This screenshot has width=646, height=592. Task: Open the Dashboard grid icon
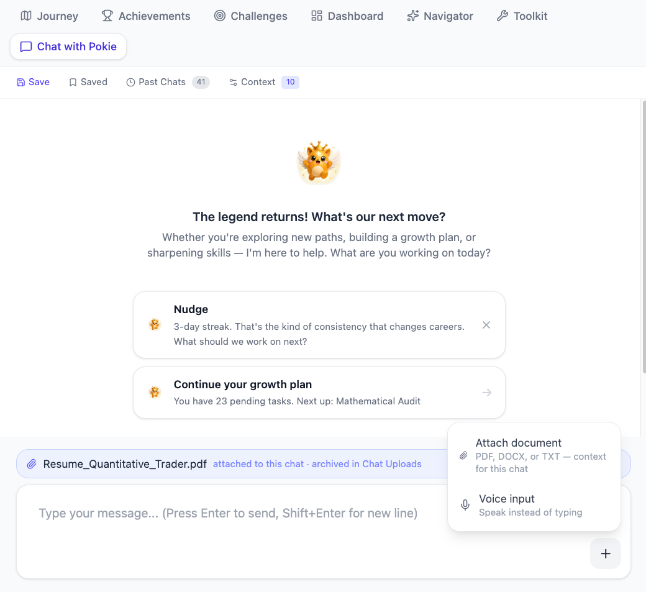coord(316,16)
